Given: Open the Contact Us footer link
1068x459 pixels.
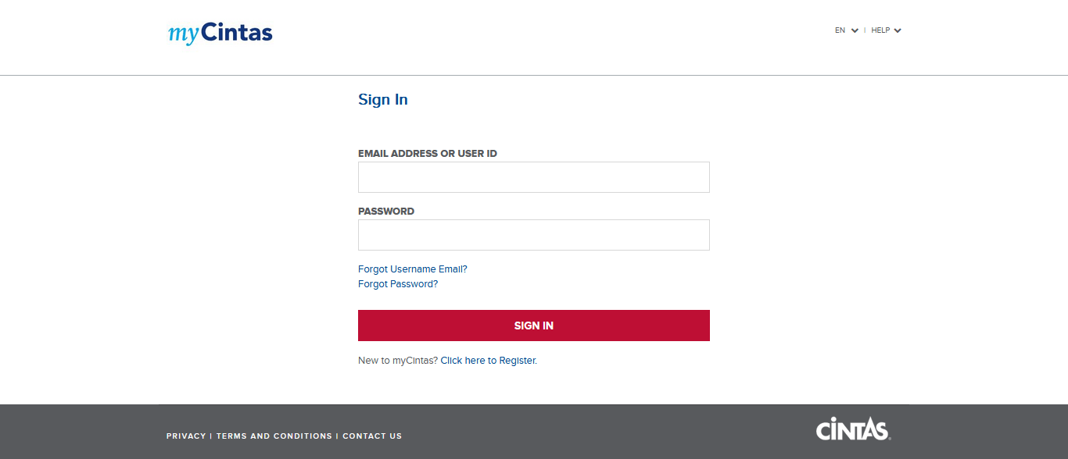Looking at the screenshot, I should 372,436.
